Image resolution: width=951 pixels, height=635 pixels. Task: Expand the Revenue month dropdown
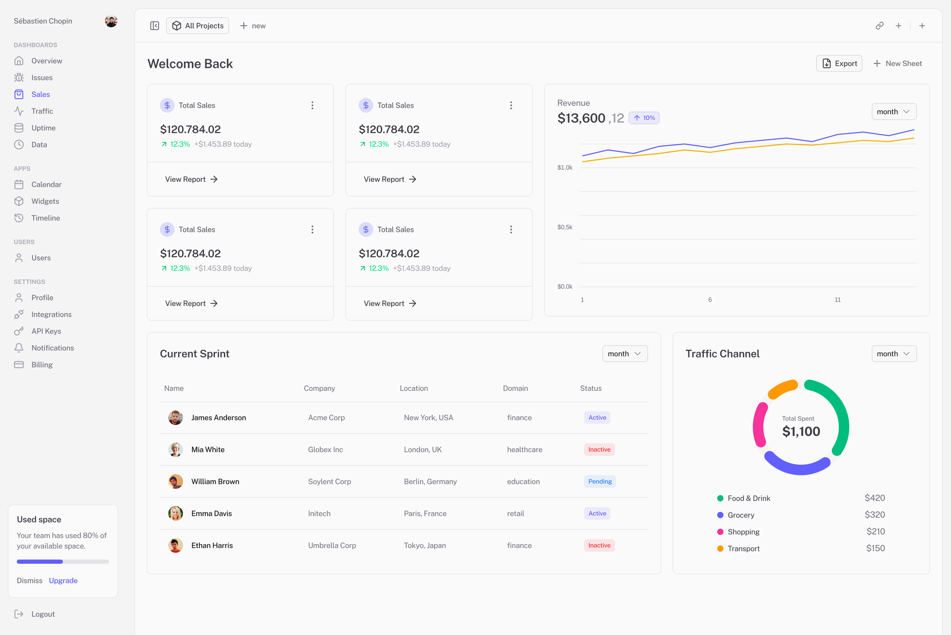(x=893, y=112)
